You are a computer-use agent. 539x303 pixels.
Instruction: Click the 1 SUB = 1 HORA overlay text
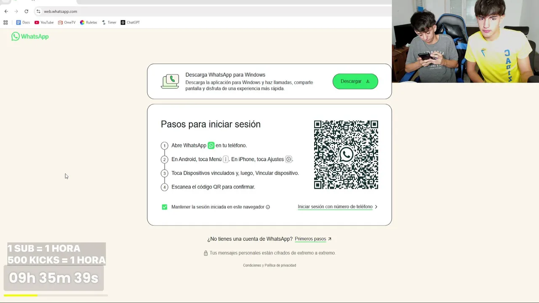(x=44, y=248)
